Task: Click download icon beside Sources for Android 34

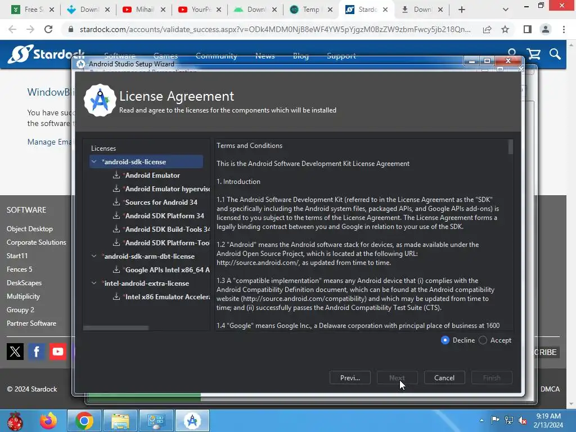Action: (x=116, y=202)
